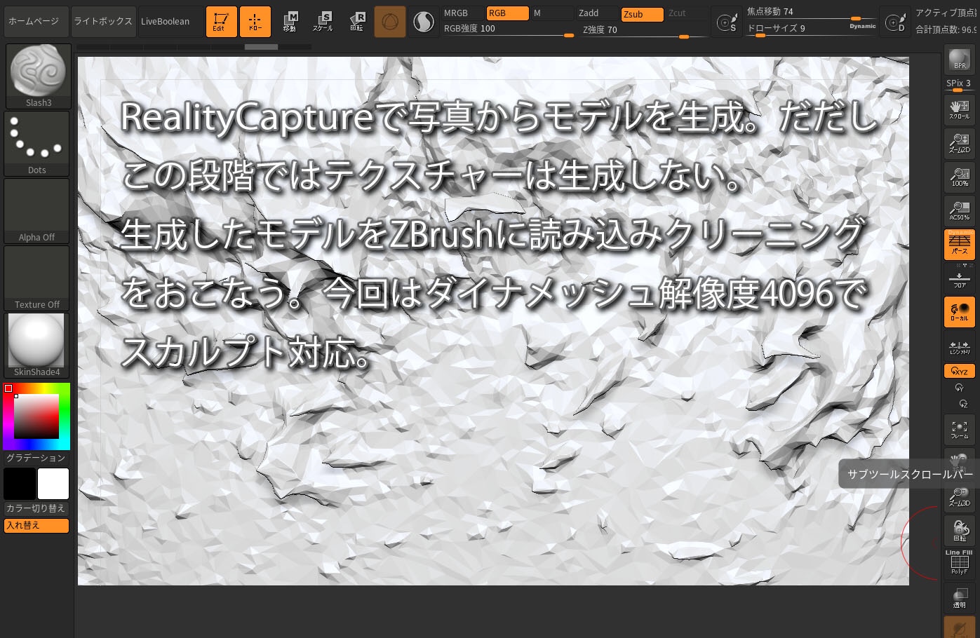Pick a color in the color picker square
The image size is (980, 638).
tap(36, 416)
